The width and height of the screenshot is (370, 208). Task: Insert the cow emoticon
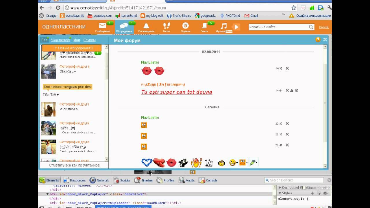209,163
